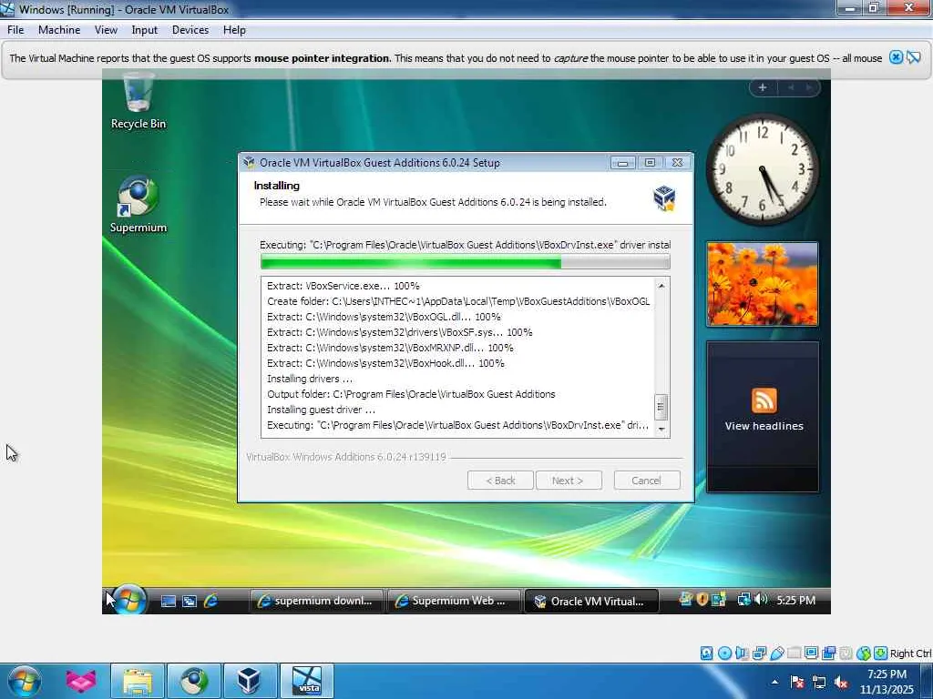Show hidden host tray icons arrow

click(x=774, y=682)
